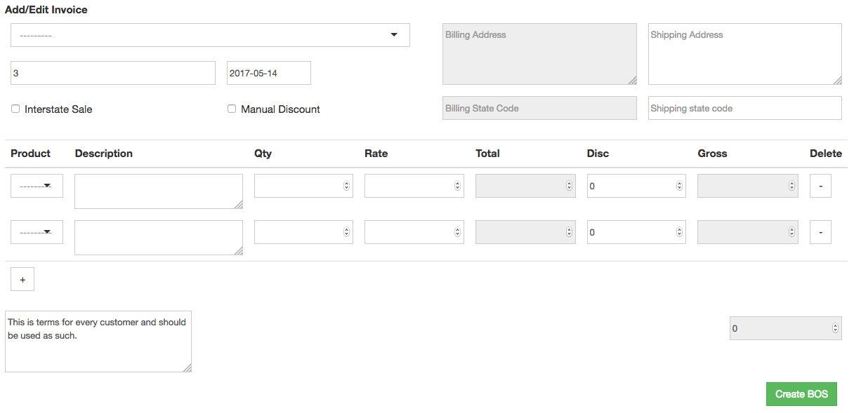Click the invoice date field showing 2017-05-14

269,73
